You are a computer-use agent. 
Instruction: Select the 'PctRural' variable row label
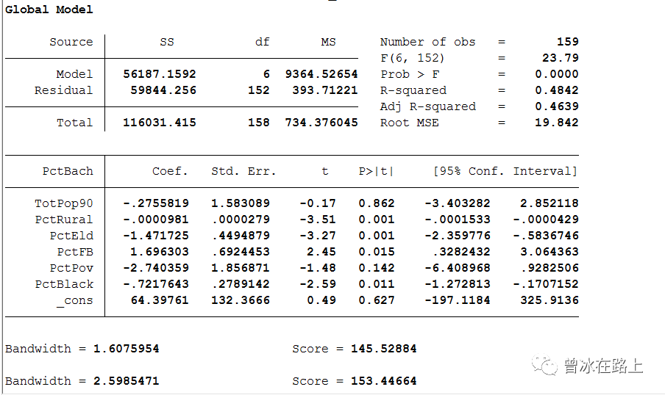tap(63, 220)
